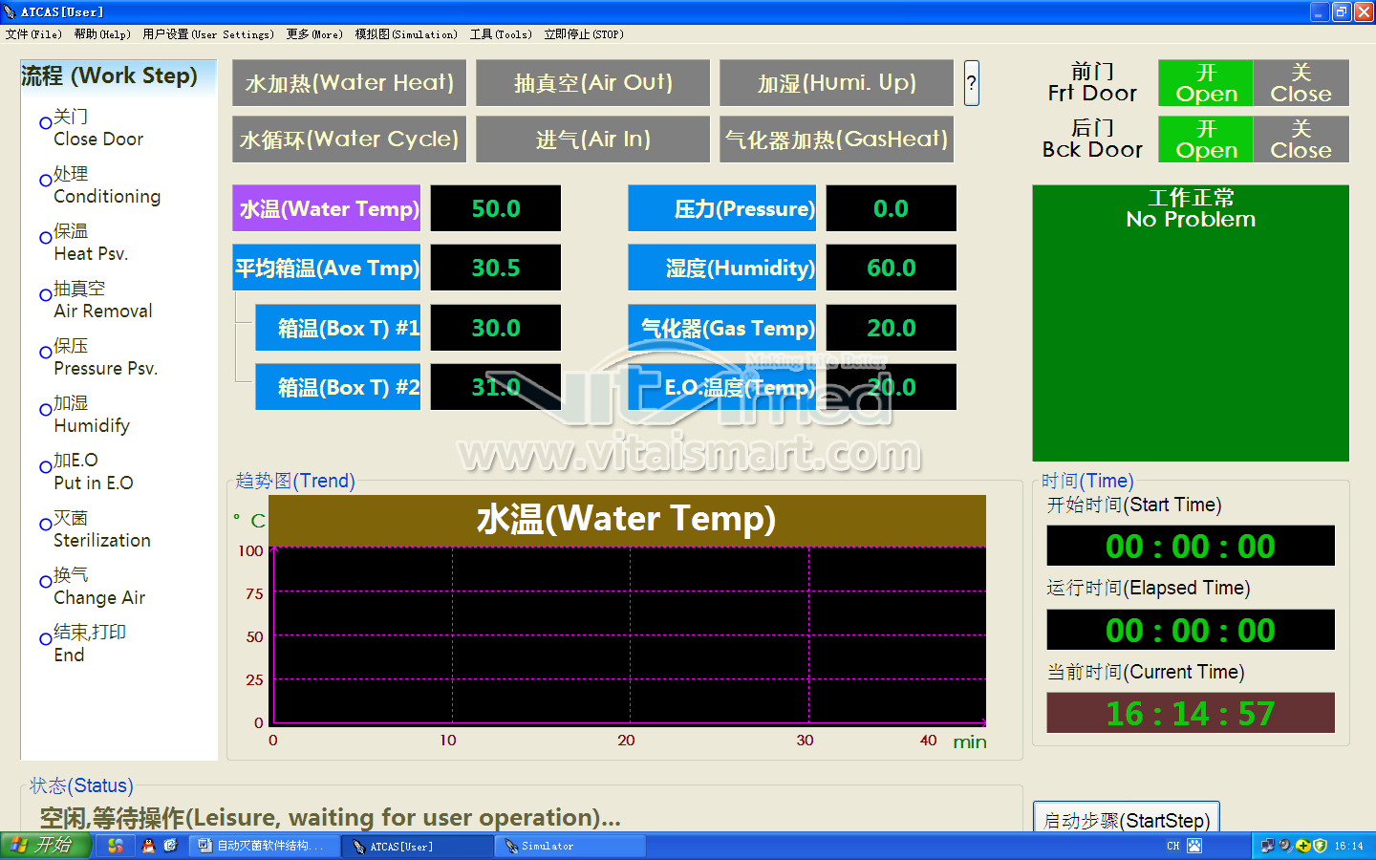Select the Sterilization step radio button
Image resolution: width=1376 pixels, height=860 pixels.
(x=45, y=525)
